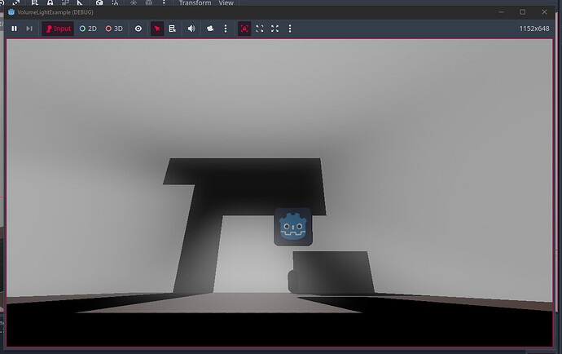Click the Godot robot sprite in game view
The image size is (562, 354).
[293, 227]
